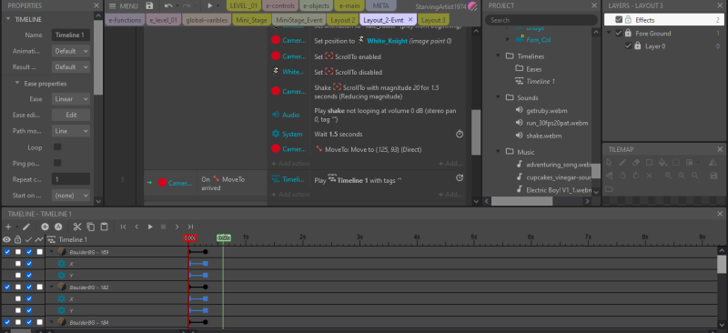This screenshot has width=728, height=333.
Task: Open the Start on dropdown set to (none)
Action: coord(71,196)
